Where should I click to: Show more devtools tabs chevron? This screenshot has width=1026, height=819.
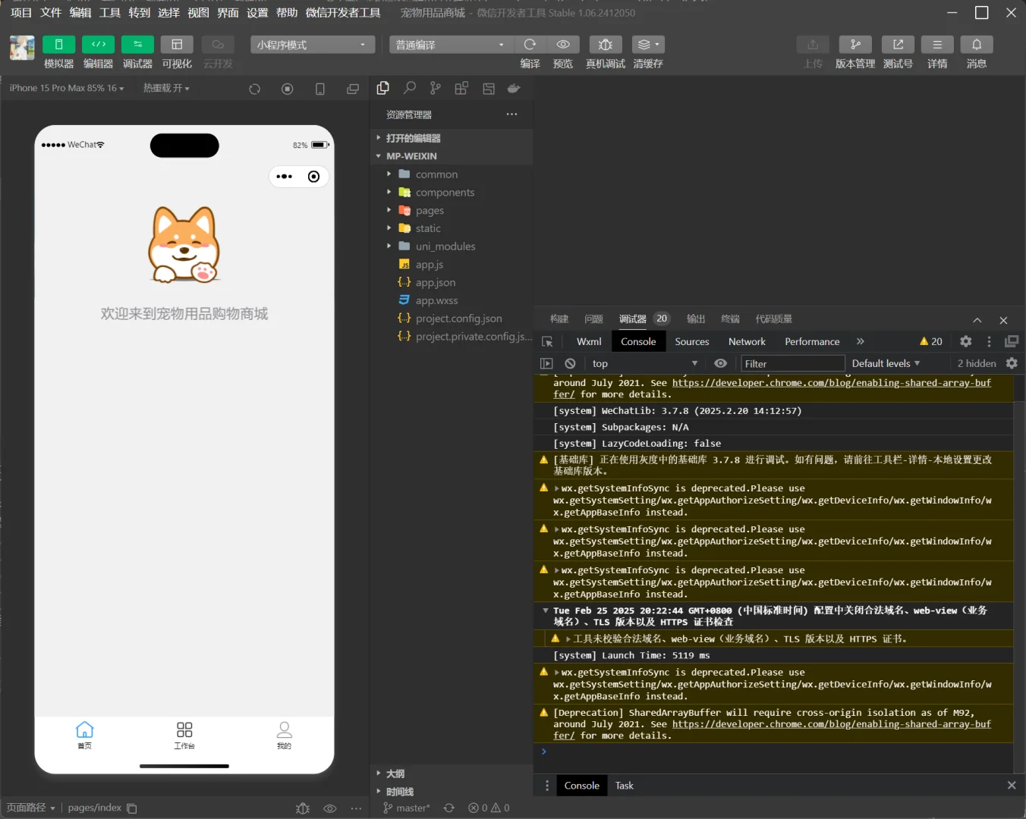click(861, 342)
